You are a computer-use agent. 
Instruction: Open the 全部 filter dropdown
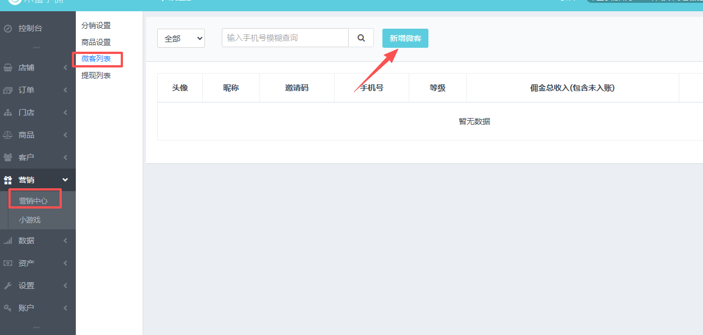[181, 38]
